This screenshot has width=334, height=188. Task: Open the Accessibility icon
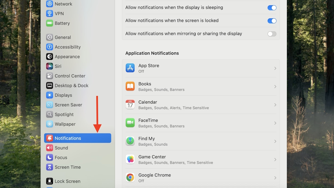click(50, 47)
